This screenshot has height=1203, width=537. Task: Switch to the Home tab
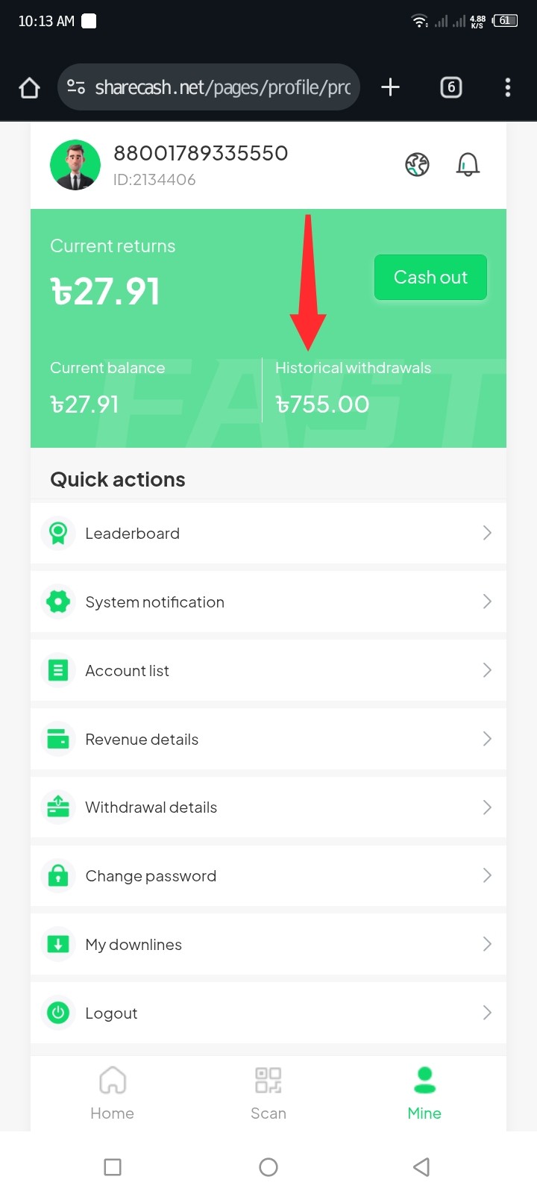[113, 1093]
